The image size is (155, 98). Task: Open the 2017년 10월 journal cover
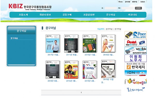click(x=53, y=43)
